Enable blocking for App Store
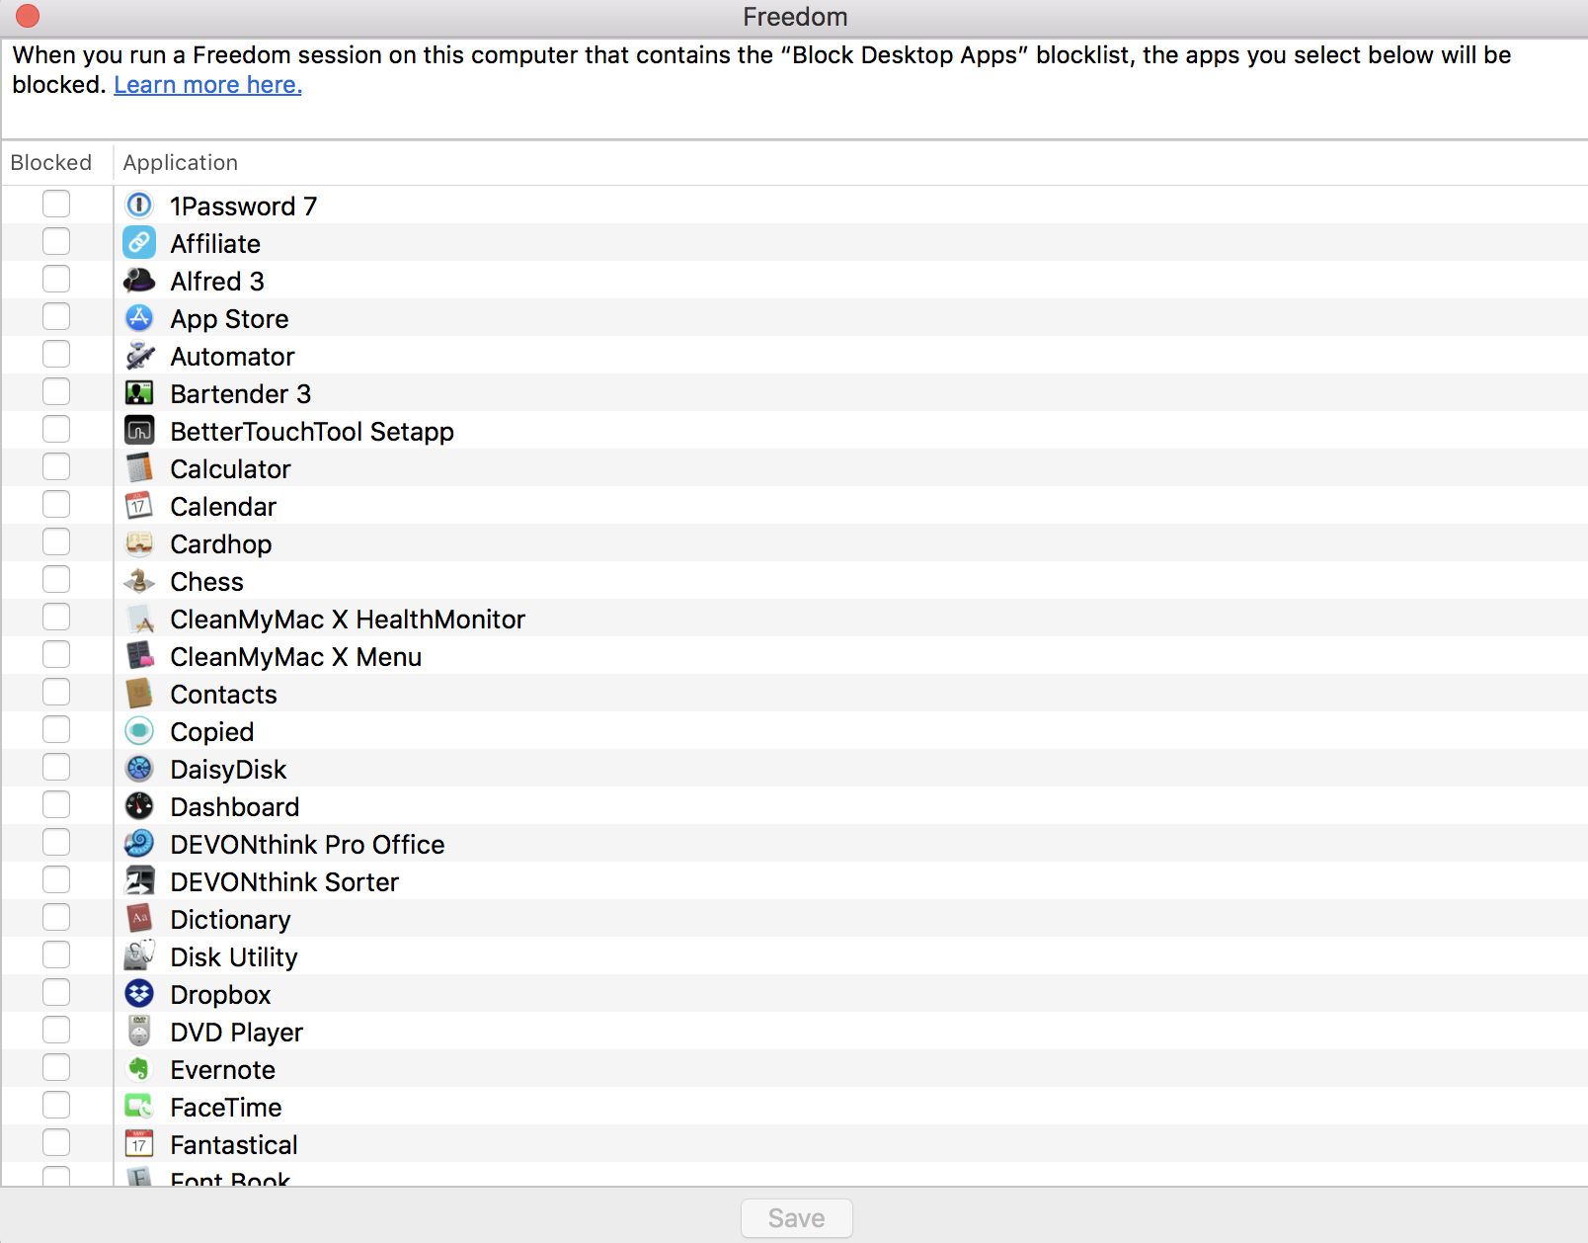This screenshot has width=1588, height=1243. coord(56,316)
